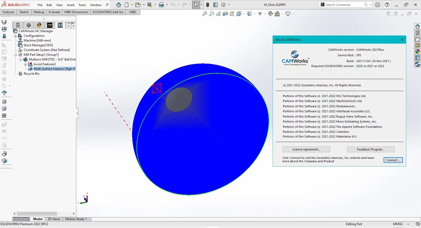The image size is (421, 228).
Task: Close the About CAMWorks dialog
Action: pos(402,39)
